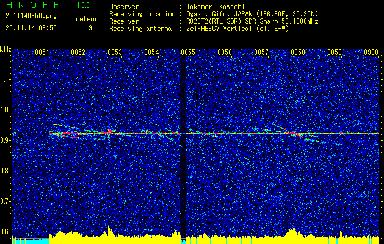
Task: Click the R820T2(RTL-SDR) receiver description
Action: click(x=252, y=21)
